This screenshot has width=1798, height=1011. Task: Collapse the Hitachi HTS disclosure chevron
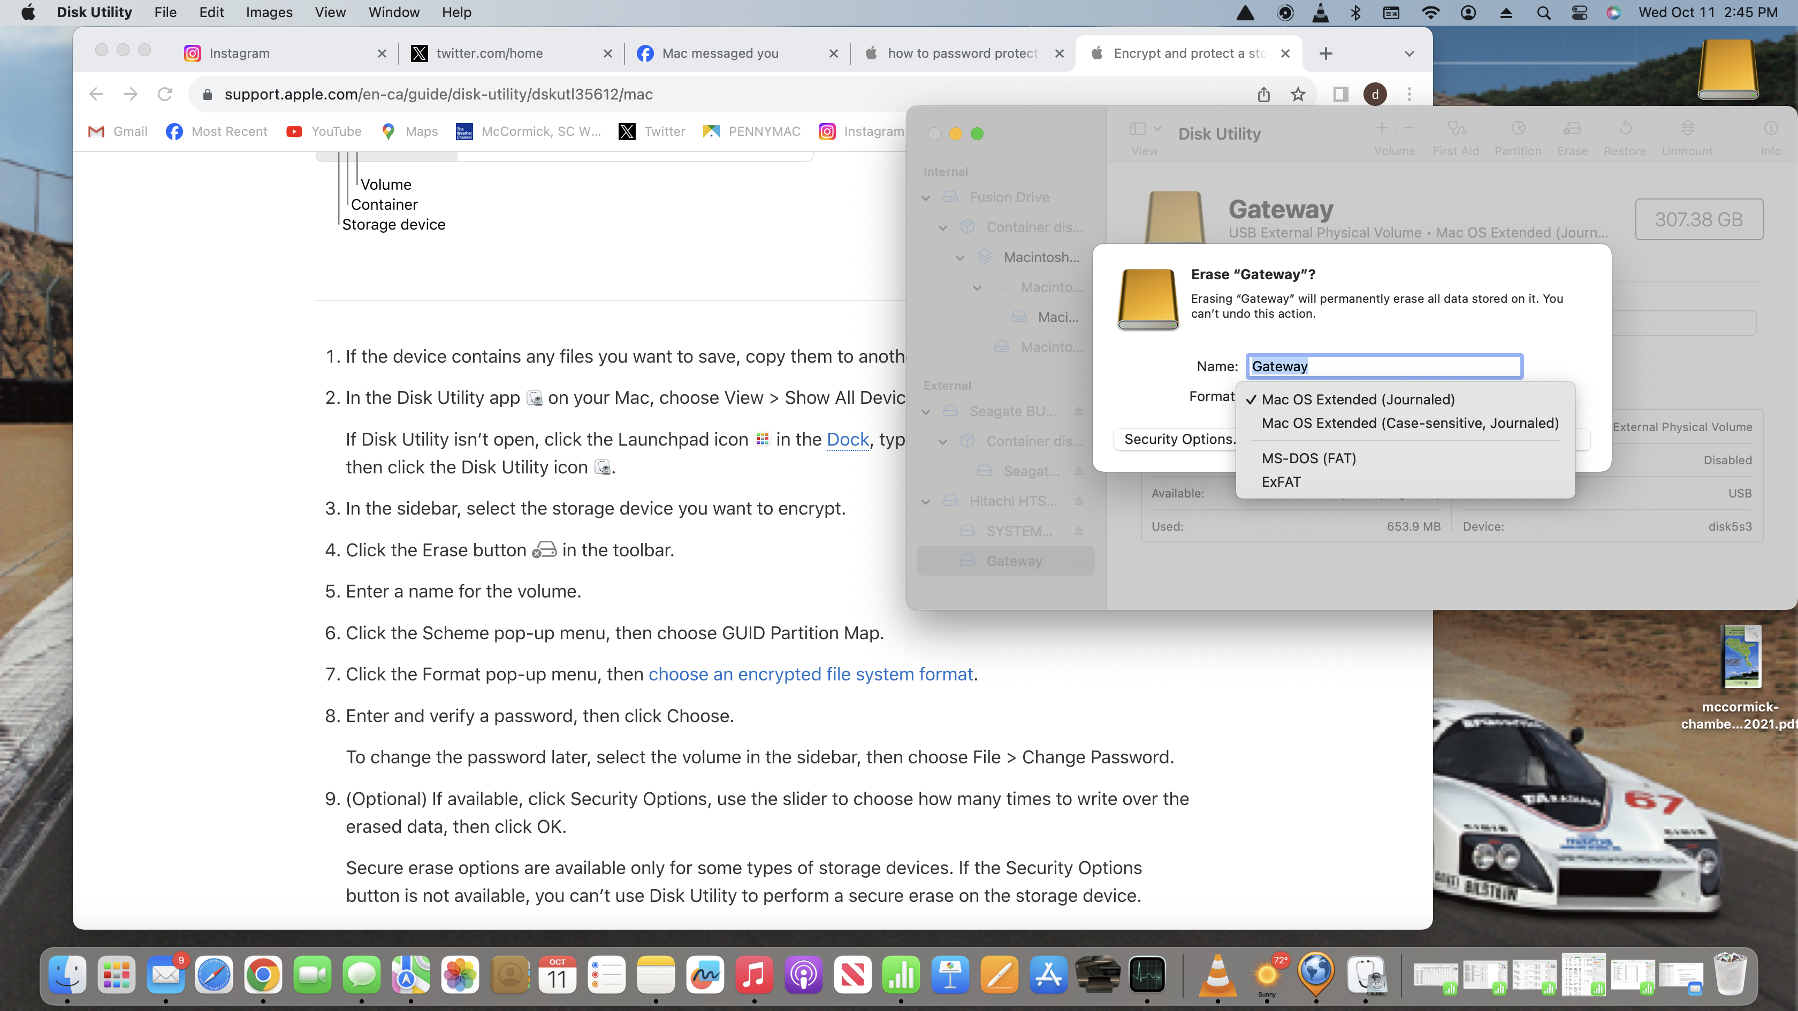tap(926, 501)
